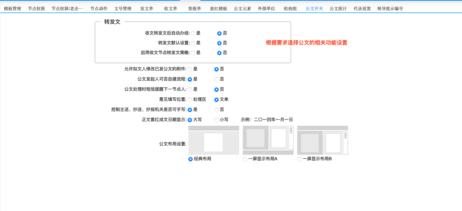Set 意见填写位置 to 处理区
Viewport: 462px width, 211px height.
190,99
